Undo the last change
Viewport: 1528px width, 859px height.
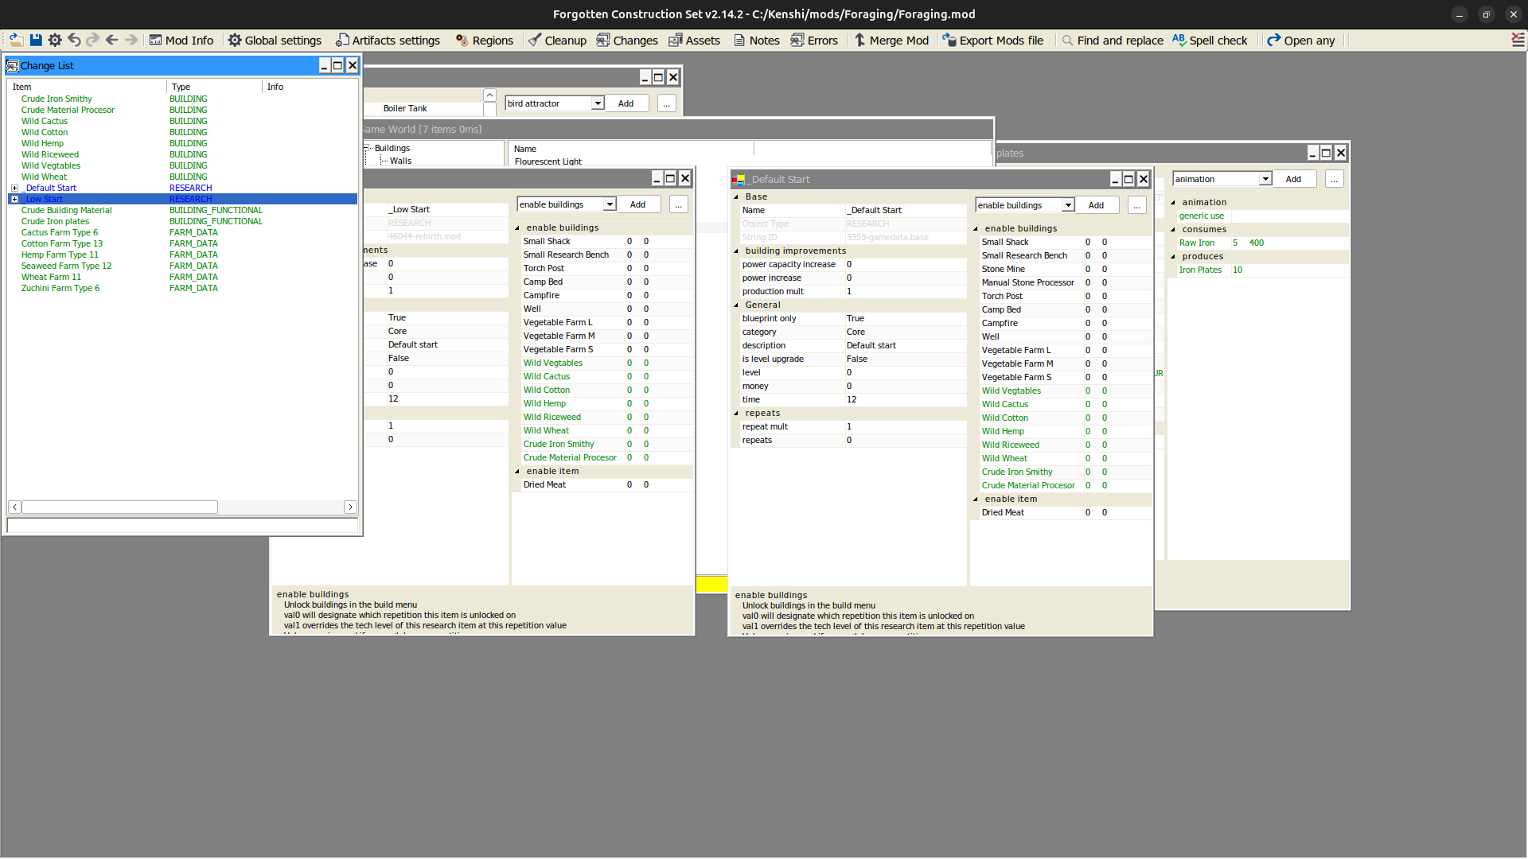click(74, 40)
